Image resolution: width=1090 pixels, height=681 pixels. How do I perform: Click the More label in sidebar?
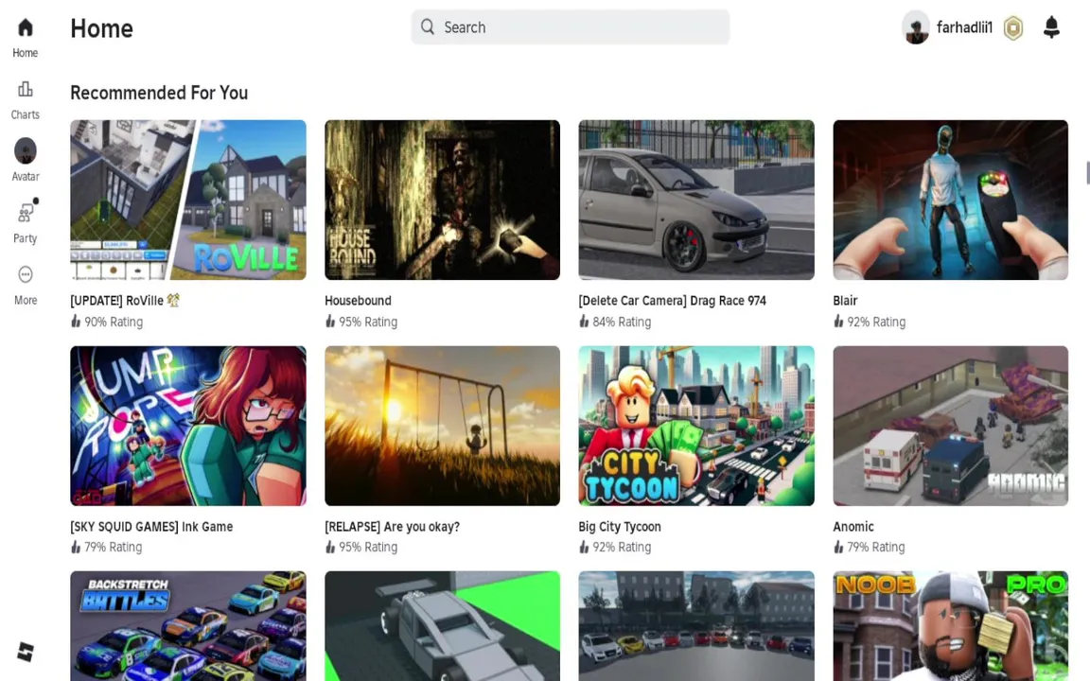tap(25, 300)
